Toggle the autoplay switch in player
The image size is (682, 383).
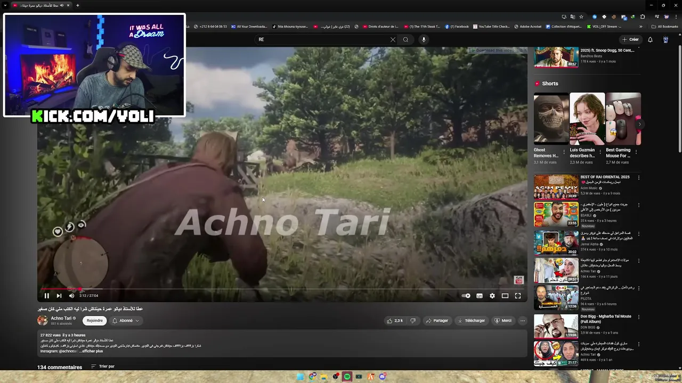click(x=466, y=296)
